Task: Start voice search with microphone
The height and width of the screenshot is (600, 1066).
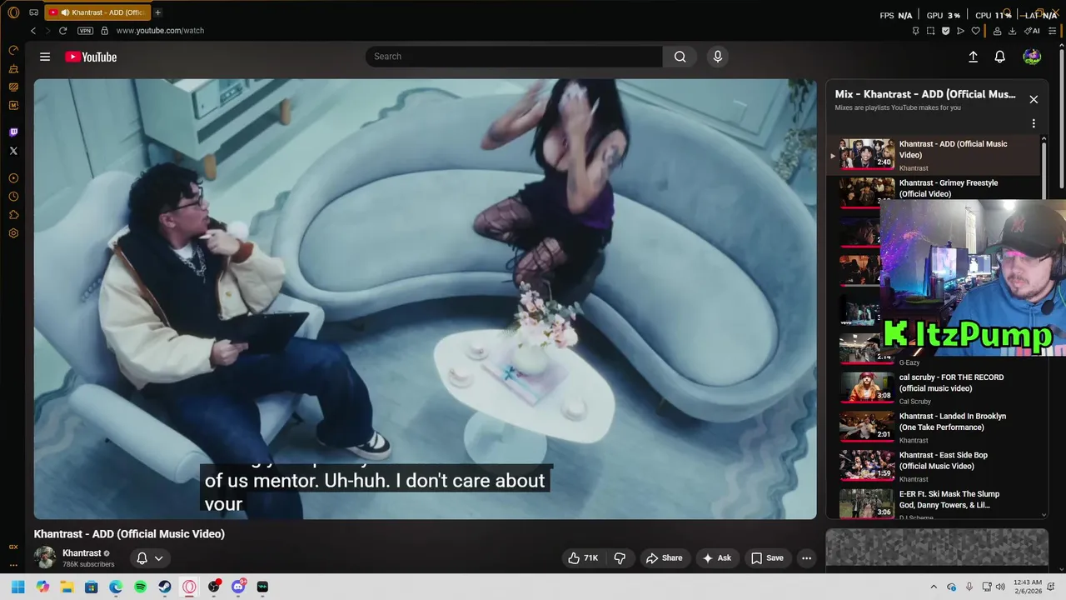Action: pos(717,57)
